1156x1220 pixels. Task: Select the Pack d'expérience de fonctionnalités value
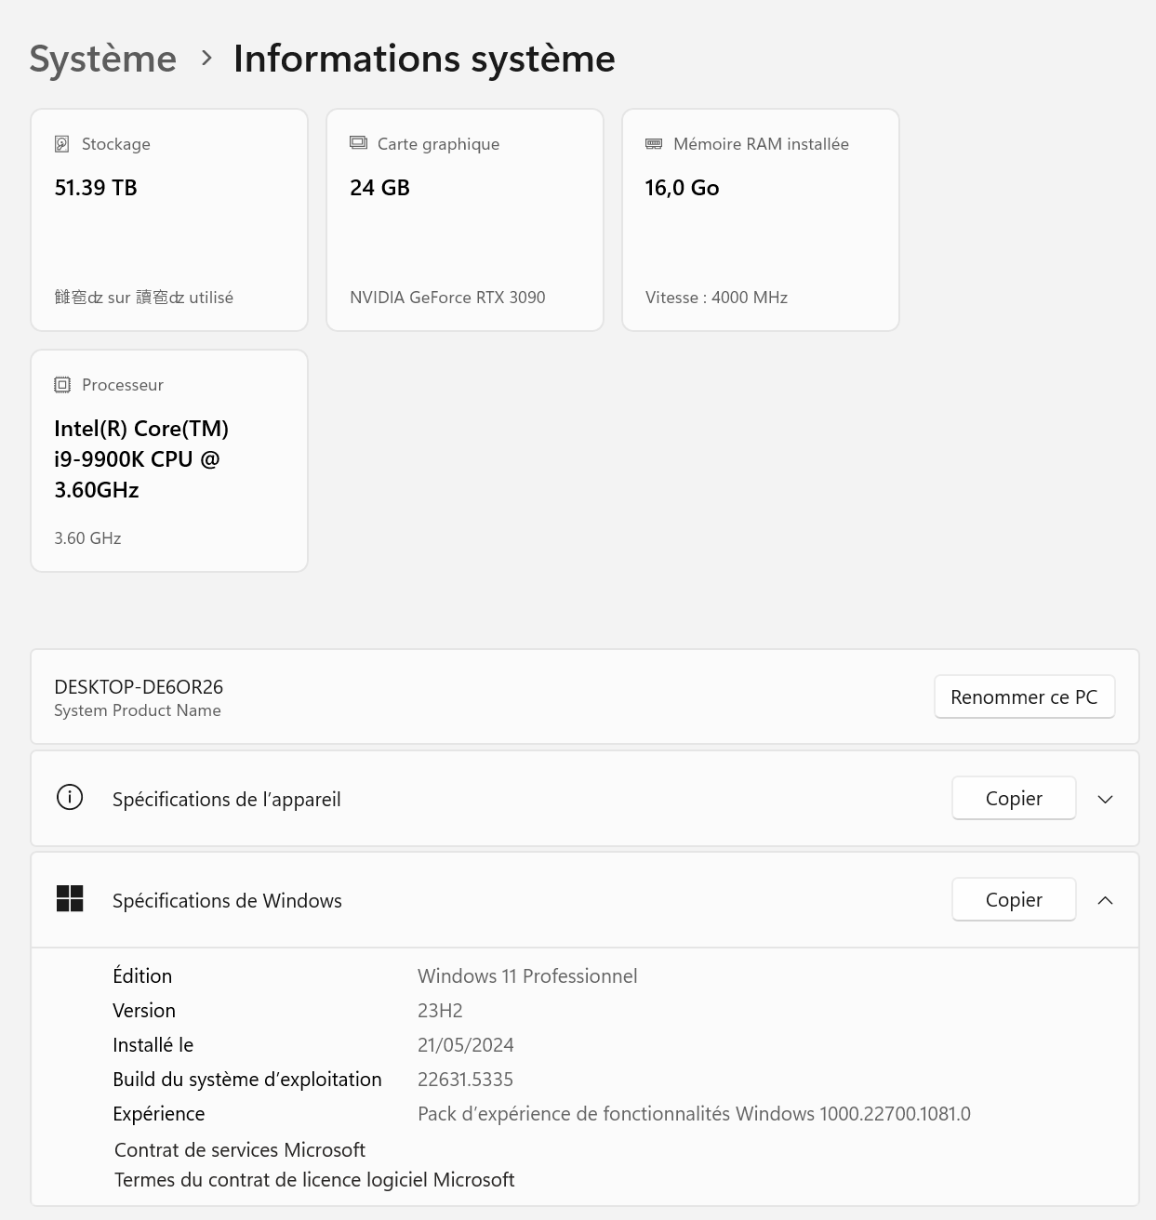point(694,1114)
